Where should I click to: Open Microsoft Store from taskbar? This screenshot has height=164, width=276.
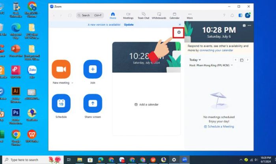tap(90, 160)
